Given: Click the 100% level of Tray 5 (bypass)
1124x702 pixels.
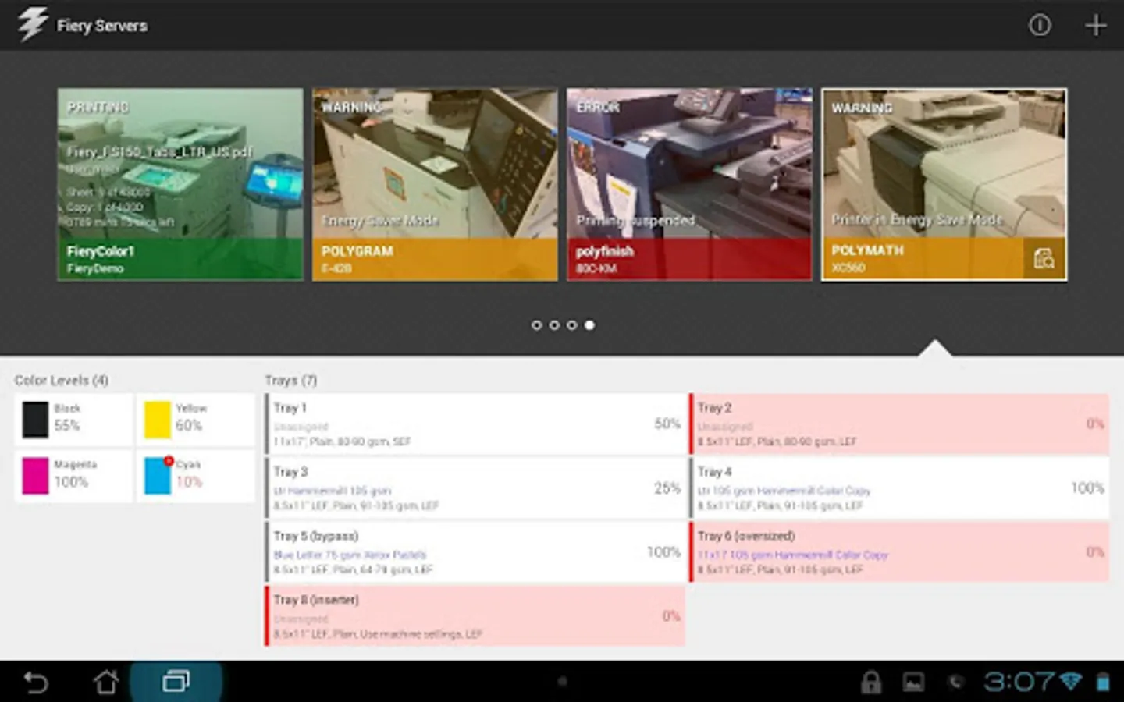Looking at the screenshot, I should click(x=663, y=551).
